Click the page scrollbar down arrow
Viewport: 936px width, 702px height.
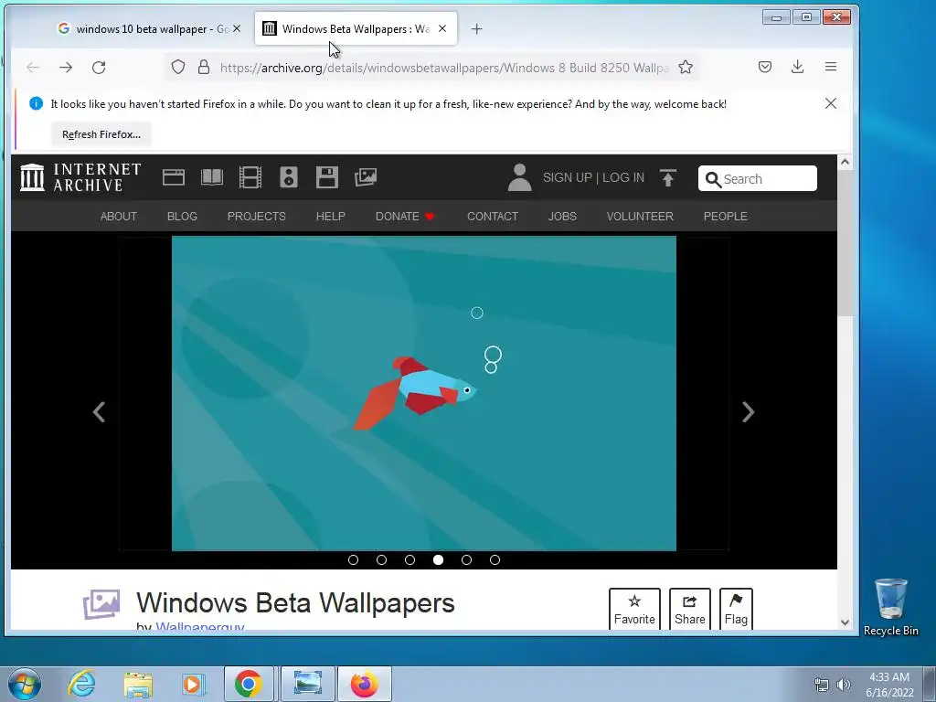coord(845,622)
